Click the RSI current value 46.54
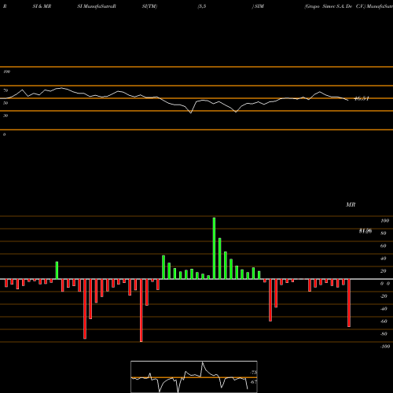 pyautogui.click(x=362, y=99)
